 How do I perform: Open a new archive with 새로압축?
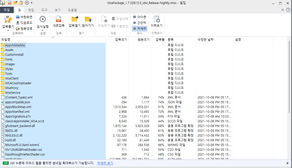[x=59, y=22]
